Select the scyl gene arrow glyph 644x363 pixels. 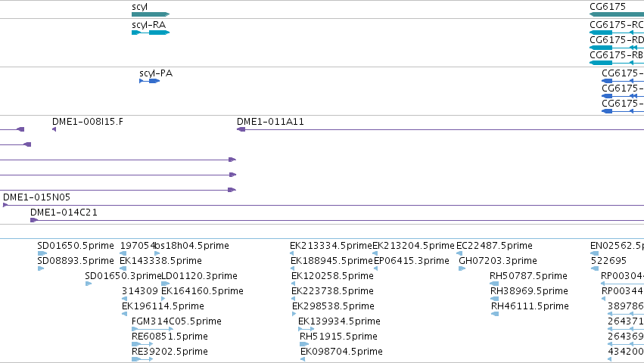pos(151,14)
